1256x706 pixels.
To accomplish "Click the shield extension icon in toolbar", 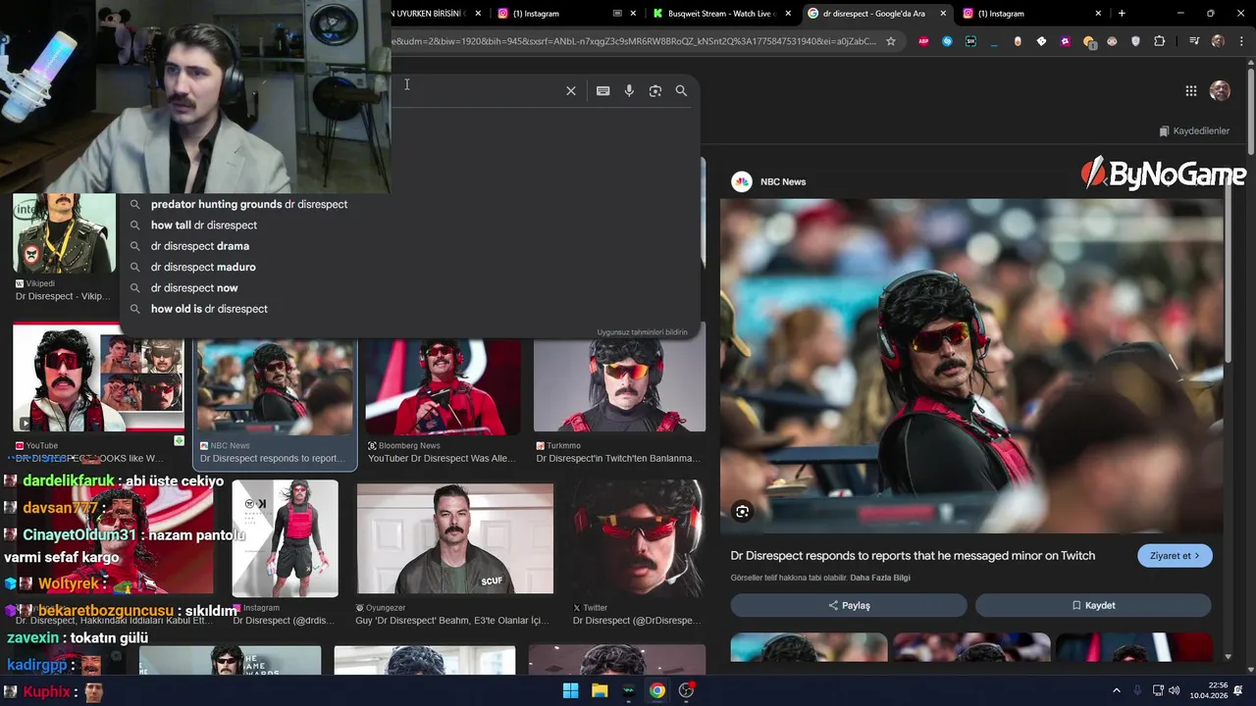I will [x=1136, y=41].
